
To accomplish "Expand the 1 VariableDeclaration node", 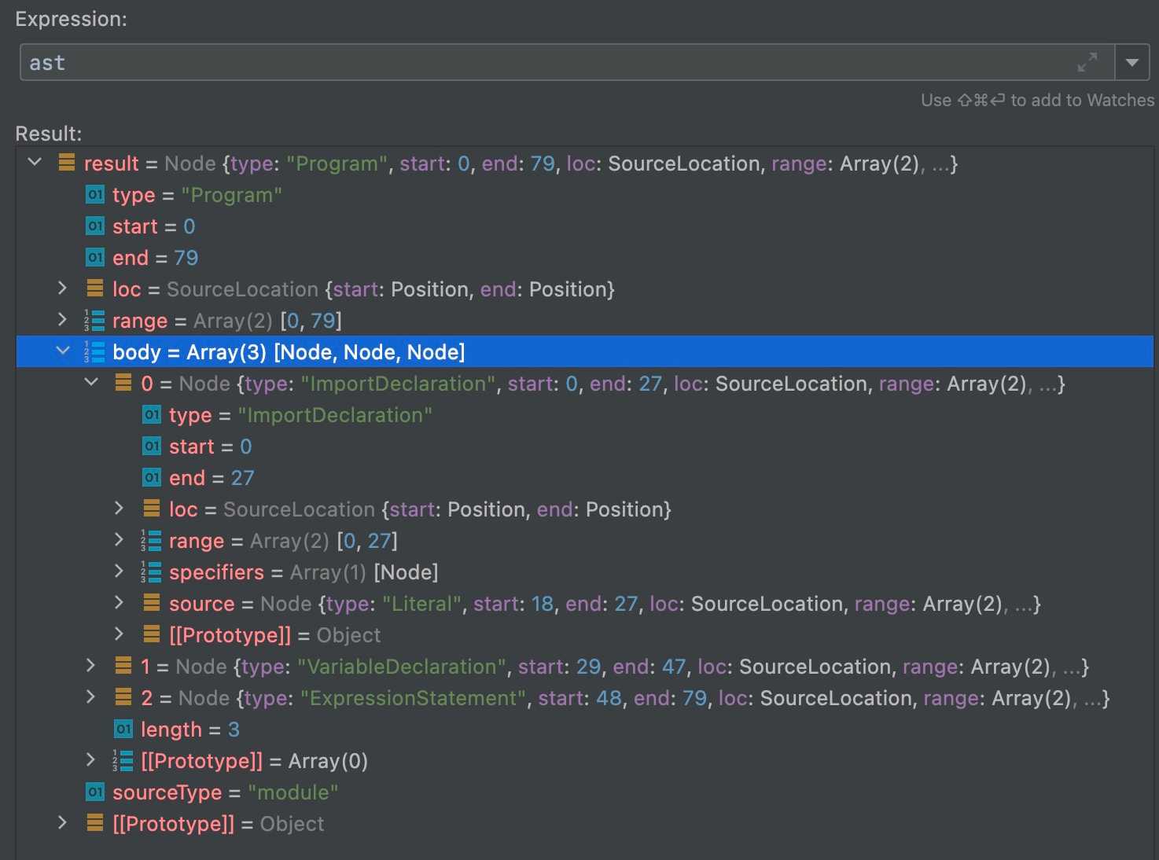I will coord(91,666).
